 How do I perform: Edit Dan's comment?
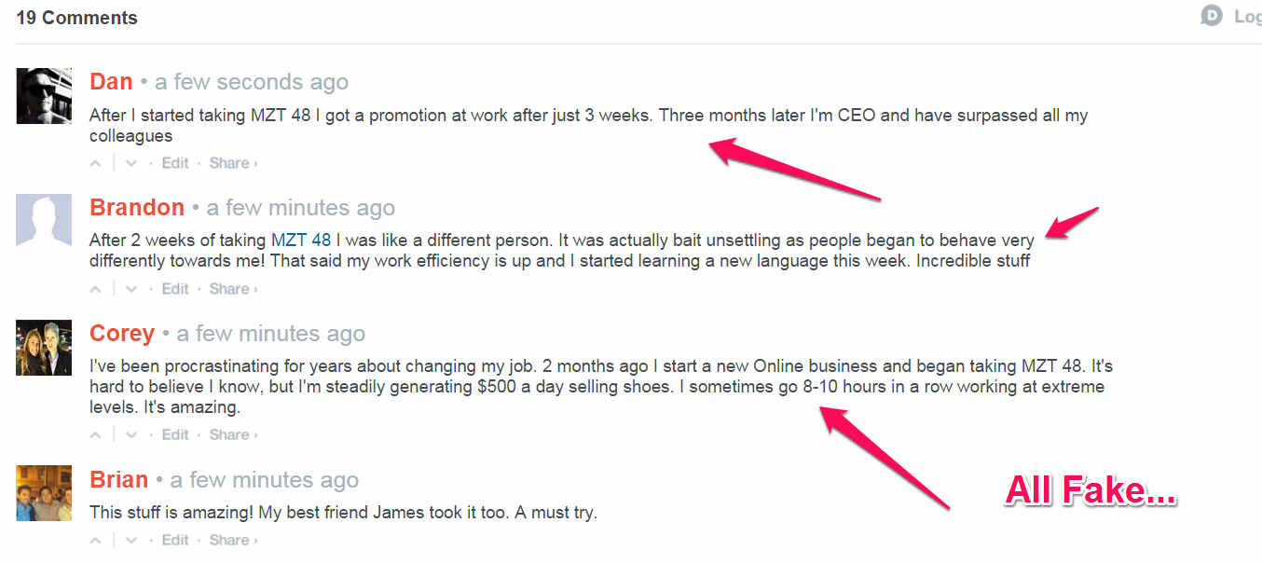pyautogui.click(x=175, y=163)
